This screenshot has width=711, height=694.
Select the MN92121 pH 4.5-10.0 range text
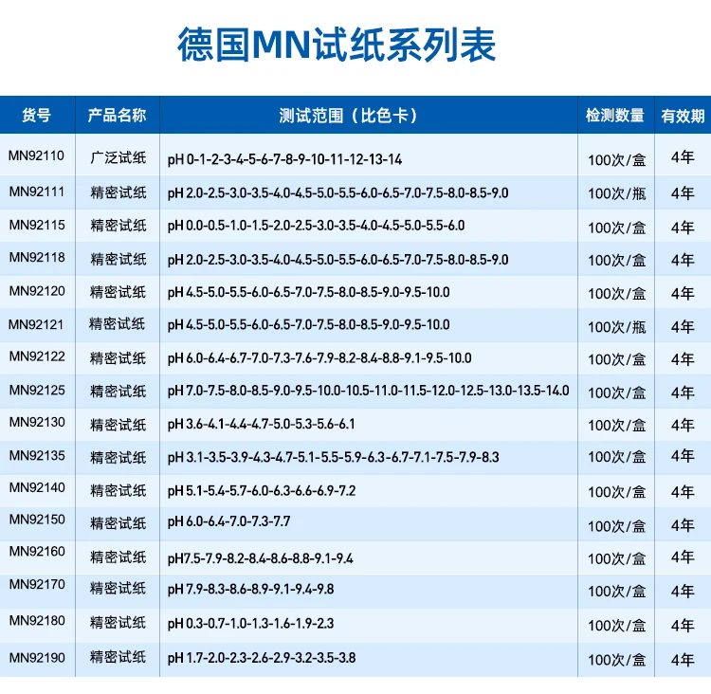(x=308, y=325)
